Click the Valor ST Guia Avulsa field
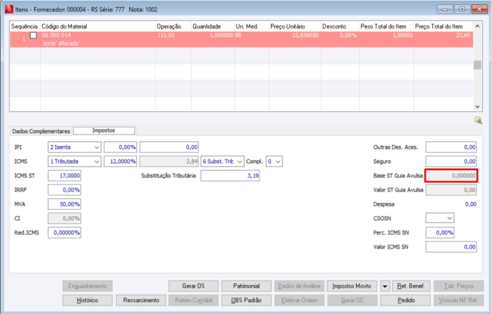Image resolution: width=492 pixels, height=314 pixels. (451, 190)
